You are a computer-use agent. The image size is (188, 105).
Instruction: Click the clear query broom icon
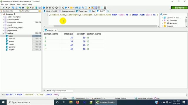pyautogui.click(x=89, y=8)
